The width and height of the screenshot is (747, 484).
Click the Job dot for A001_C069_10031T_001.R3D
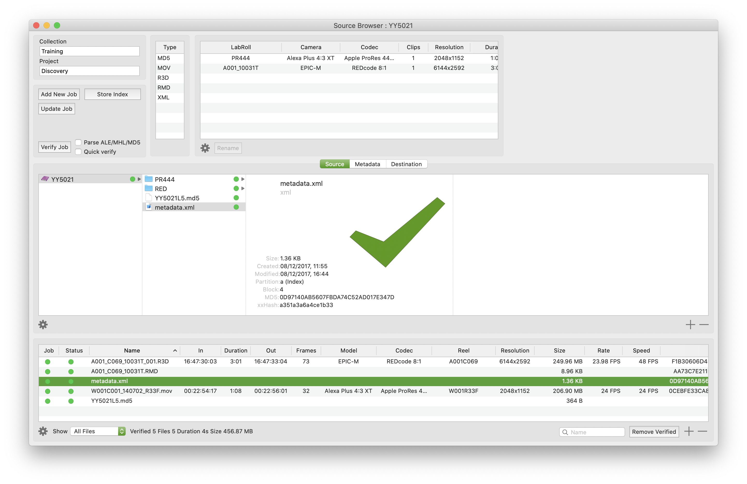pyautogui.click(x=48, y=362)
